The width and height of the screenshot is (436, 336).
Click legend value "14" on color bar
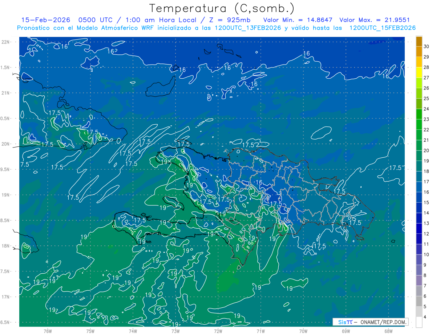(x=427, y=213)
